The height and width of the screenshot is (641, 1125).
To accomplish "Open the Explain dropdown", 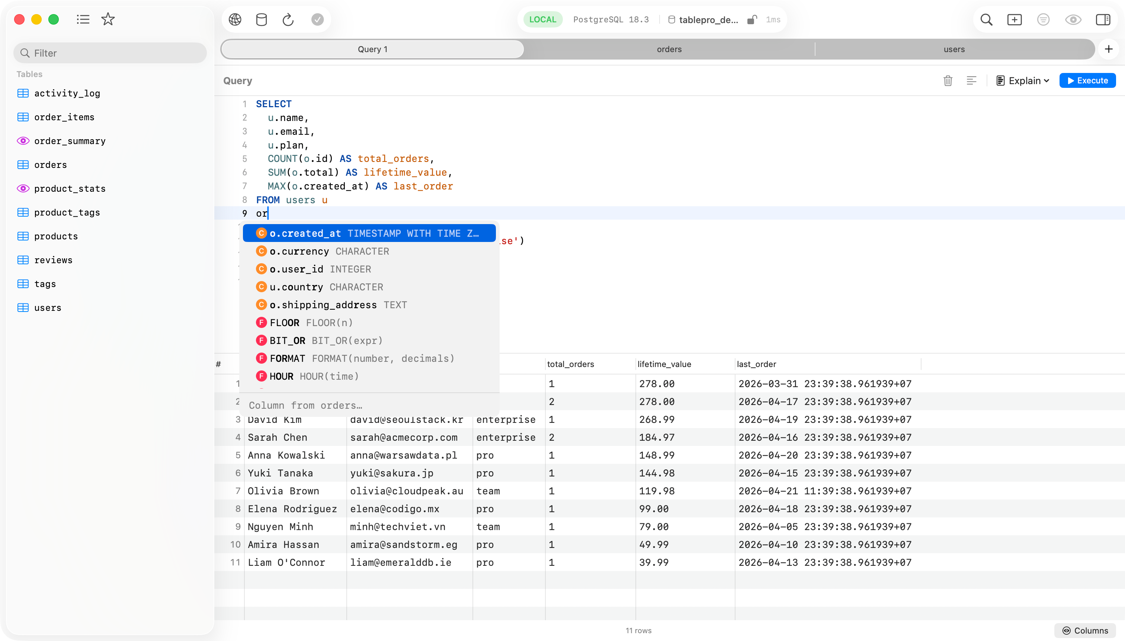I will click(x=1022, y=80).
